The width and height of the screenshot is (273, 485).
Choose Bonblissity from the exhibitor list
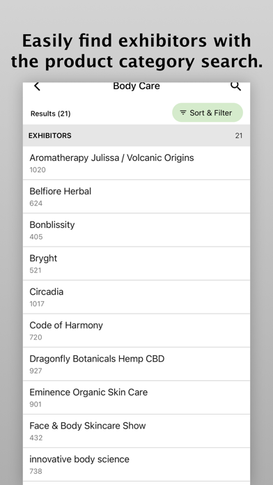coord(136,230)
